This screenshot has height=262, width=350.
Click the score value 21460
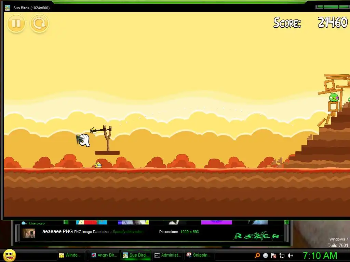(333, 23)
